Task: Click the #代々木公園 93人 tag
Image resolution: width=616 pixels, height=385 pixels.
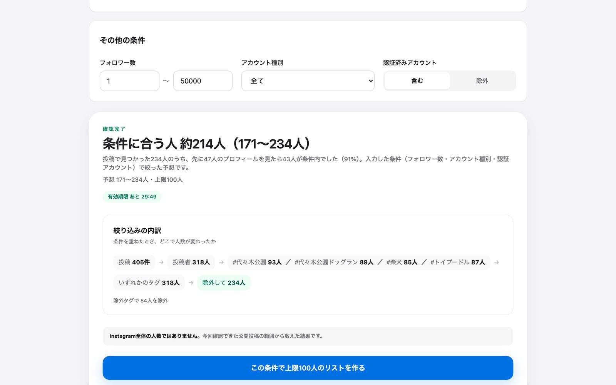Action: 257,262
